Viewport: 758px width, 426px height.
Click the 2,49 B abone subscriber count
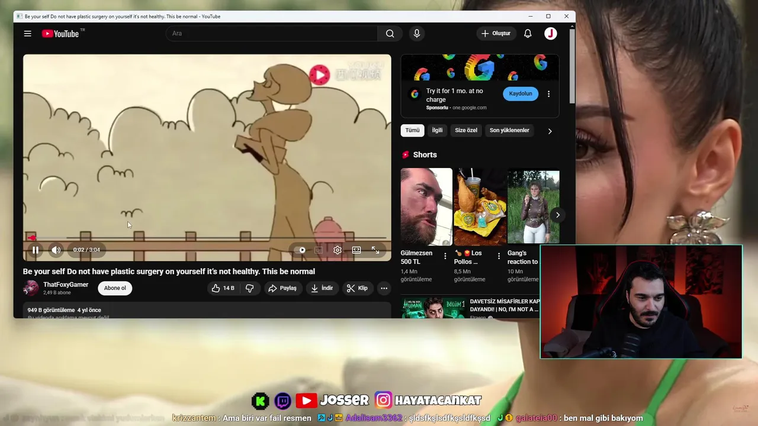[x=57, y=293]
